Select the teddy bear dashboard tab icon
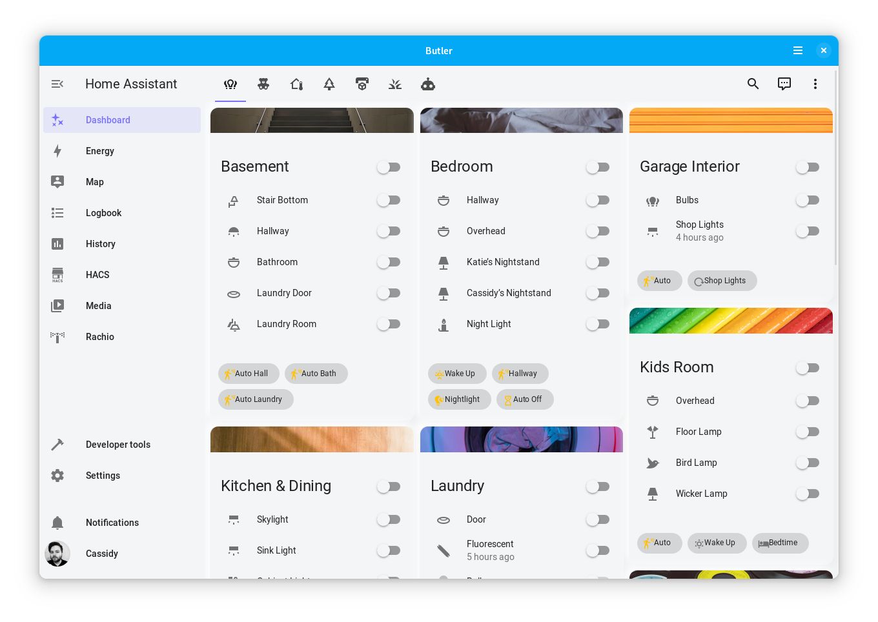Image resolution: width=878 pixels, height=622 pixels. coord(263,84)
